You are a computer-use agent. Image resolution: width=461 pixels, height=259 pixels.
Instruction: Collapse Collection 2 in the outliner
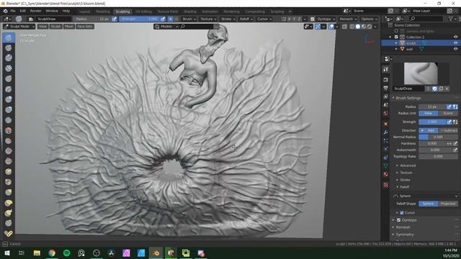[x=390, y=37]
